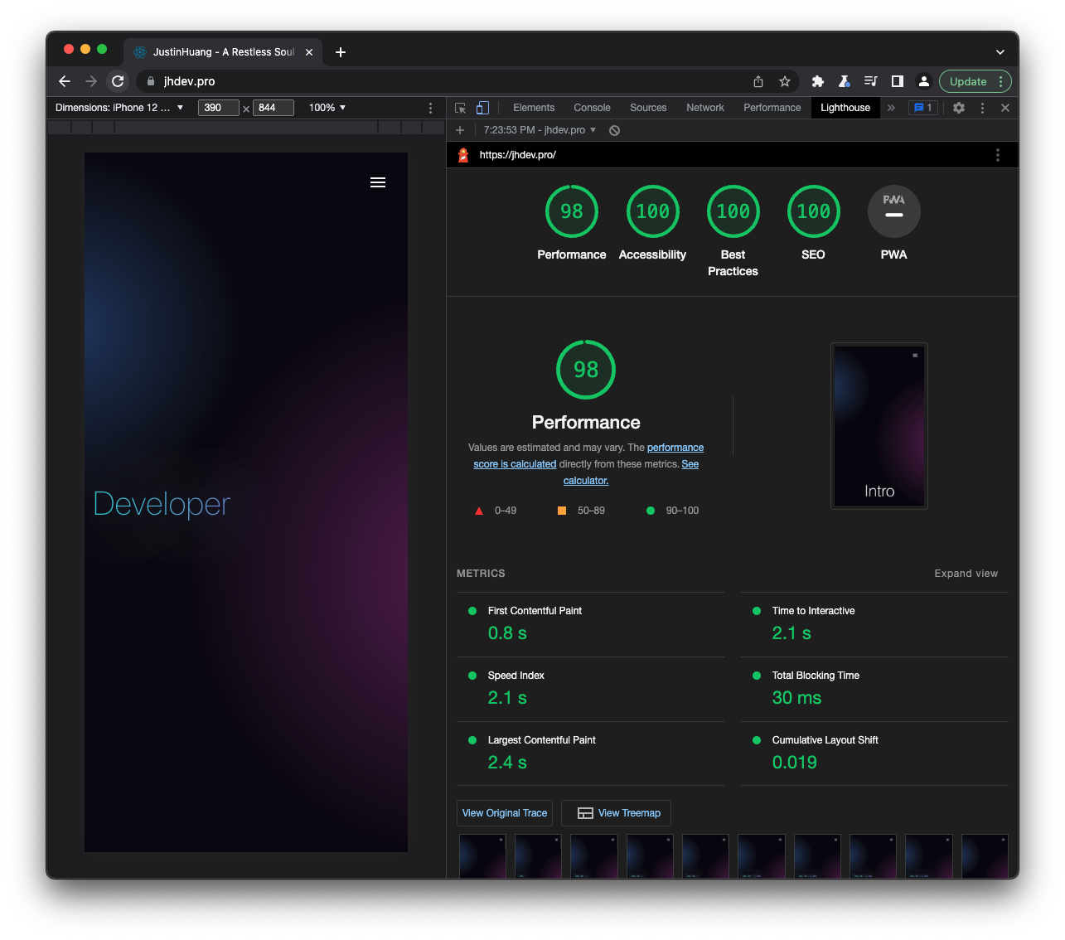
Task: Select the Lighthouse tab
Action: click(845, 108)
